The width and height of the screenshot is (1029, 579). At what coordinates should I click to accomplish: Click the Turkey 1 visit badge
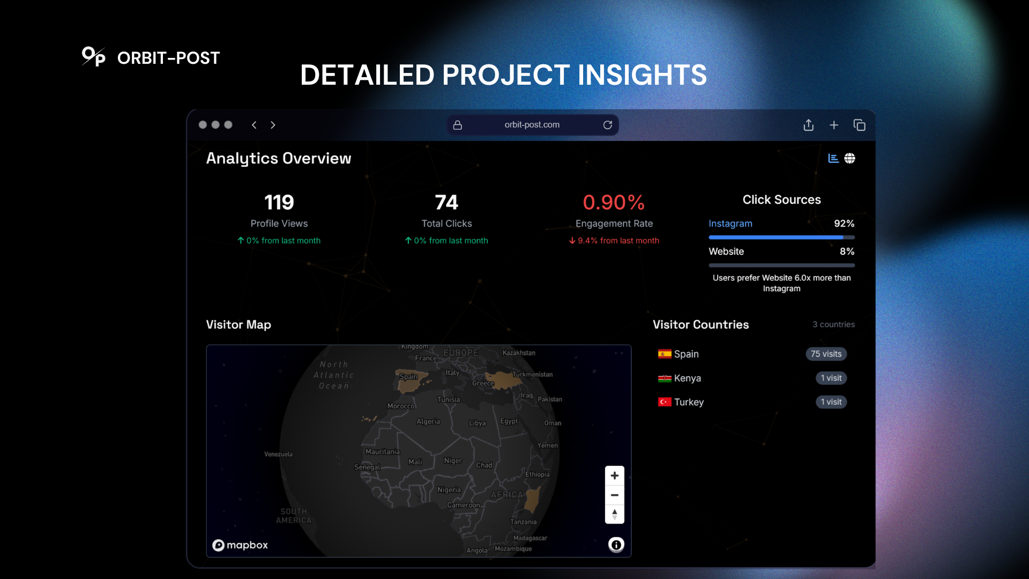click(831, 402)
